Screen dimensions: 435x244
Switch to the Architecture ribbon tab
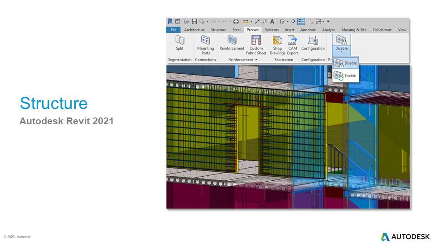(194, 30)
